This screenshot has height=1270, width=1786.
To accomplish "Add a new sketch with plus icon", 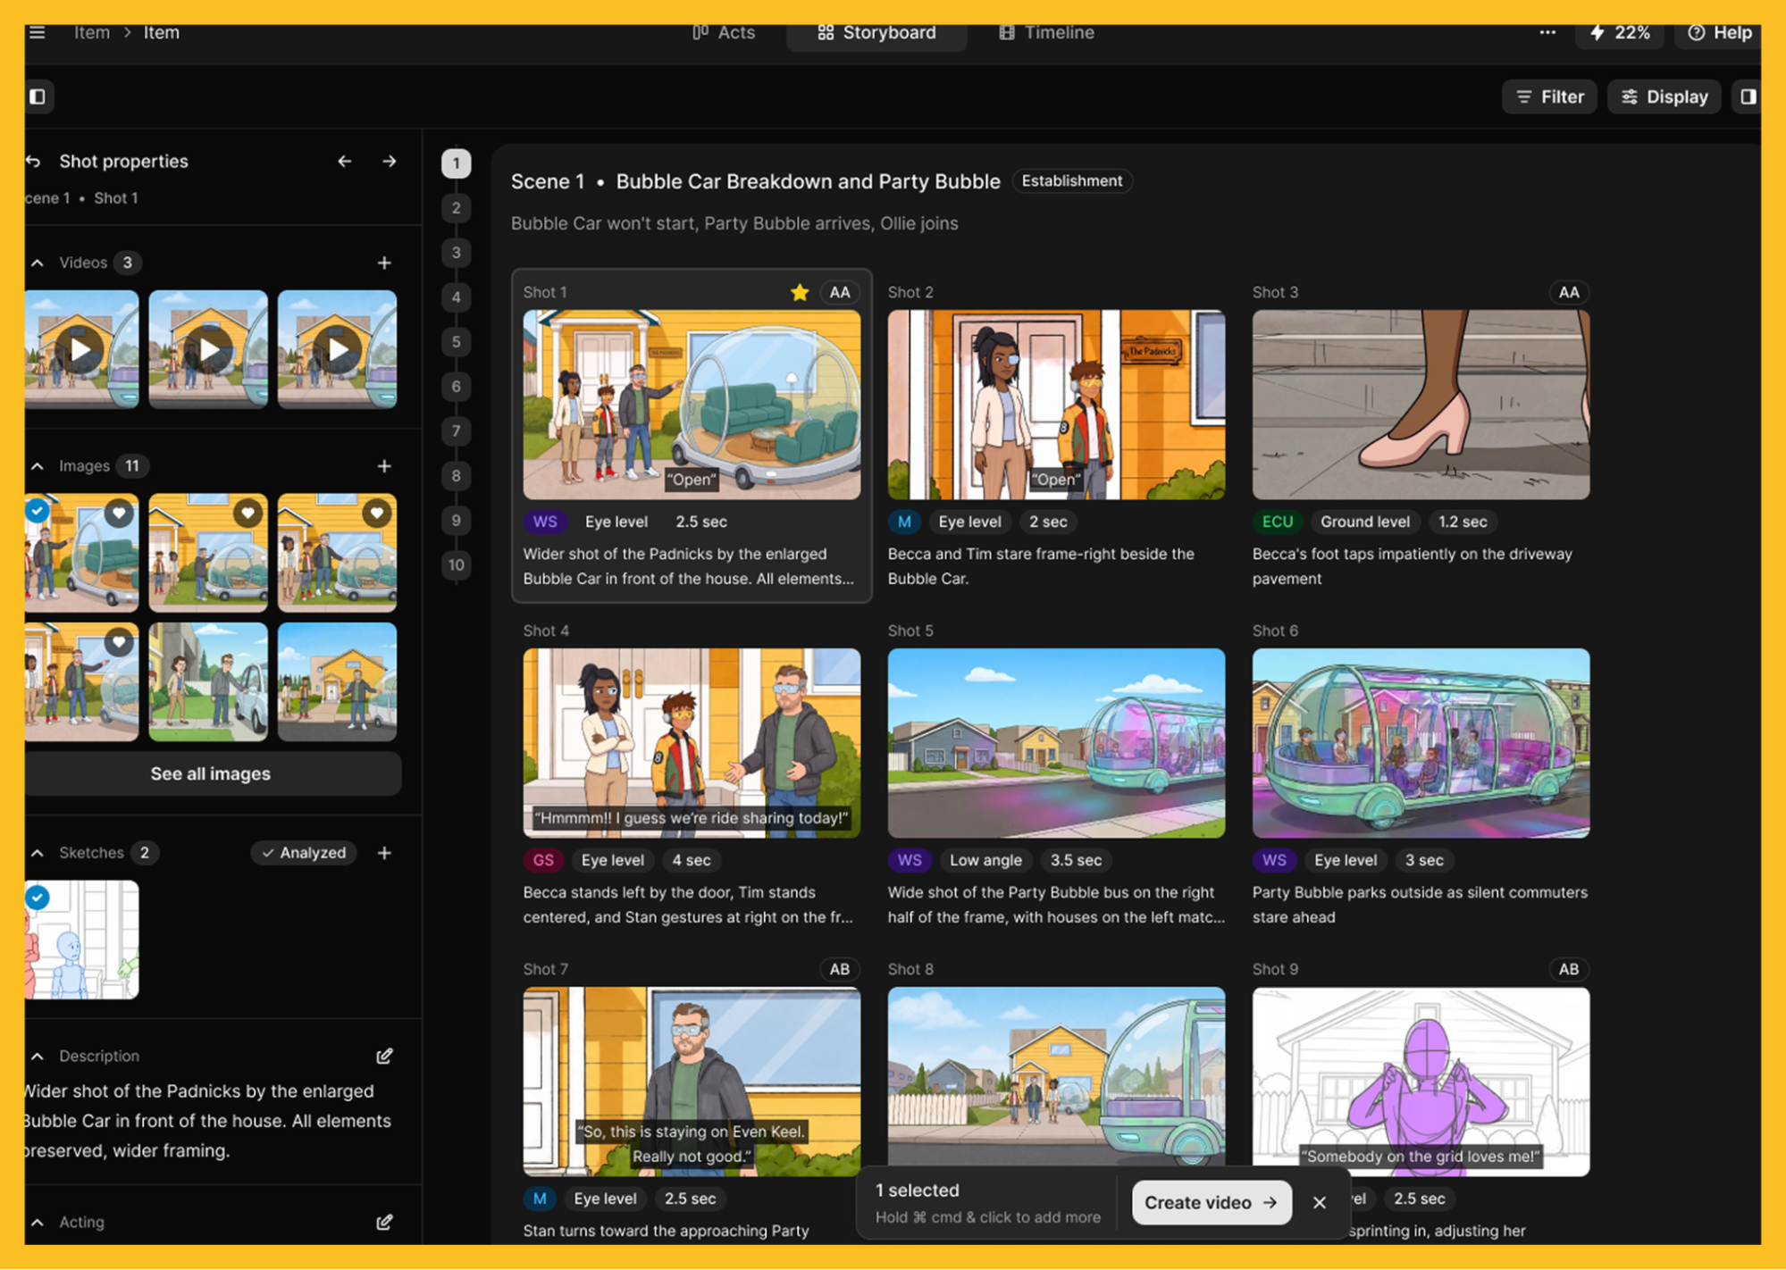I will 384,853.
